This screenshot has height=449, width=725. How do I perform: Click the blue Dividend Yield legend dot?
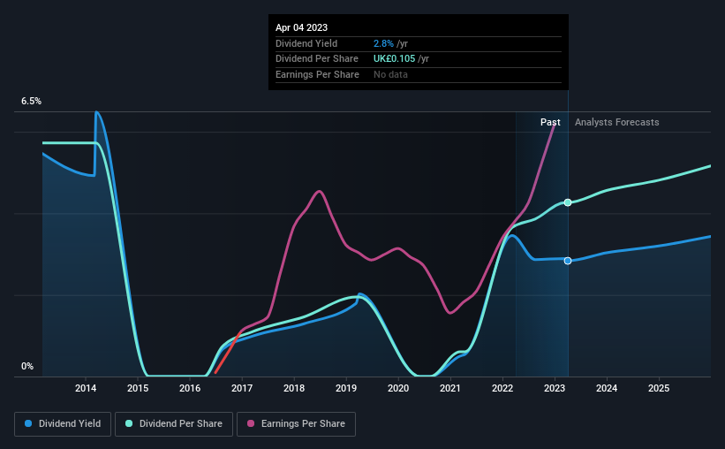[28, 423]
